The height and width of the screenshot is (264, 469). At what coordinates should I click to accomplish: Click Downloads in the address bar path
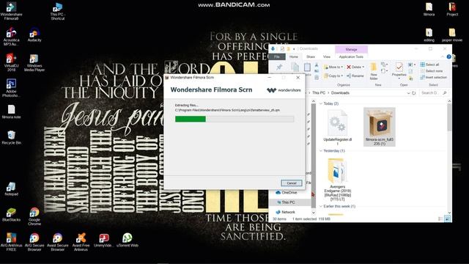[x=340, y=93]
